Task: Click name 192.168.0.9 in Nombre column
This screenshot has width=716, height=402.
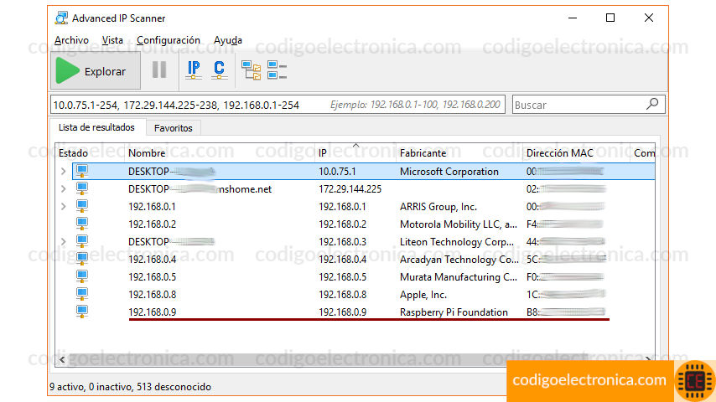Action: click(x=152, y=312)
